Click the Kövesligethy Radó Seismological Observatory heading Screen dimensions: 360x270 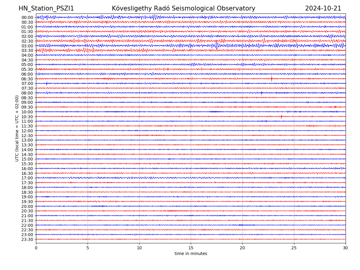coord(183,9)
